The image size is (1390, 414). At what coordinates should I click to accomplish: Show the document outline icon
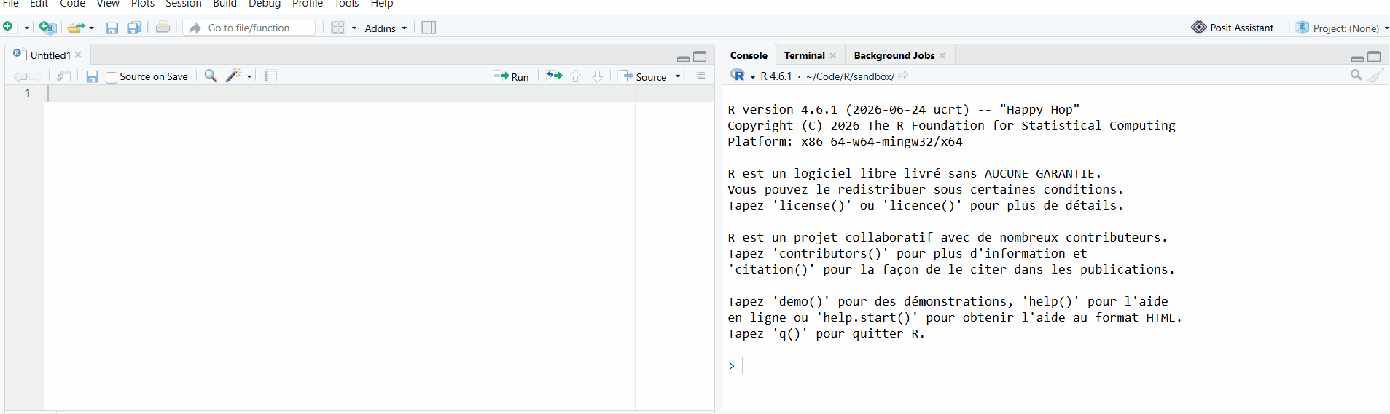click(700, 76)
